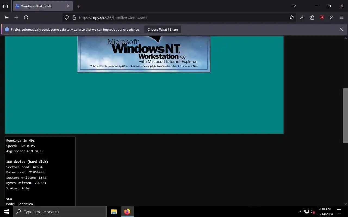Screen dimensions: 348x217
Task: Close the Windows NT 4.0 - v86 tab
Action: point(68,6)
